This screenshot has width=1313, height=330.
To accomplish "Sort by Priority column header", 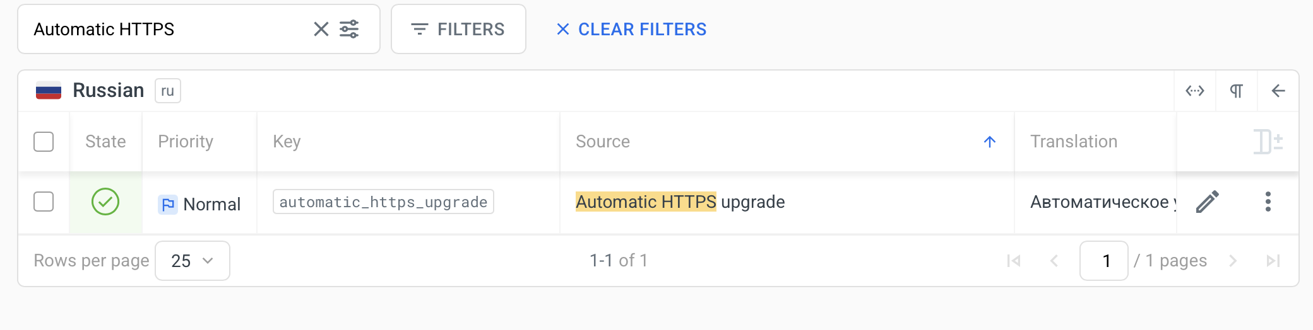I will click(186, 142).
